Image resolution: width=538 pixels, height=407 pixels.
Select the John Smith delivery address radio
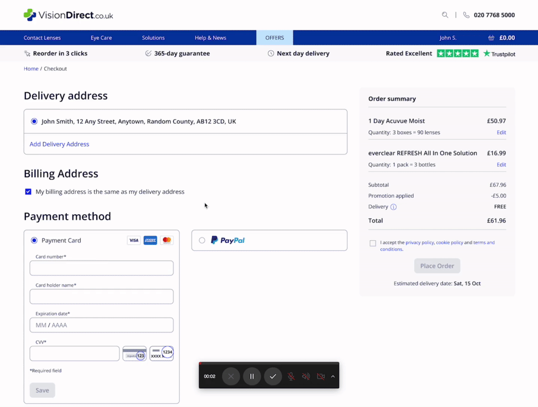tap(34, 121)
